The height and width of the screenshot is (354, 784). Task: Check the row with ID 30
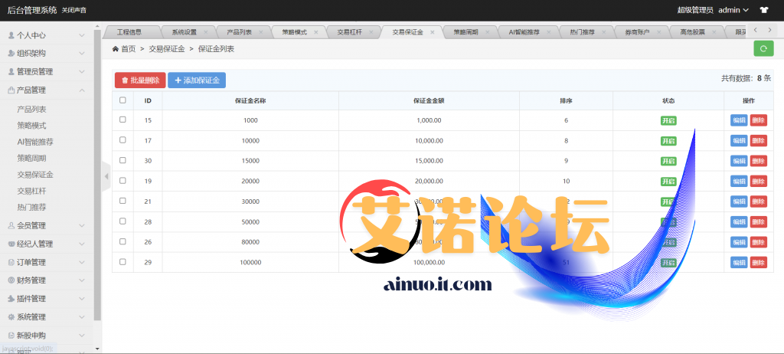click(122, 160)
